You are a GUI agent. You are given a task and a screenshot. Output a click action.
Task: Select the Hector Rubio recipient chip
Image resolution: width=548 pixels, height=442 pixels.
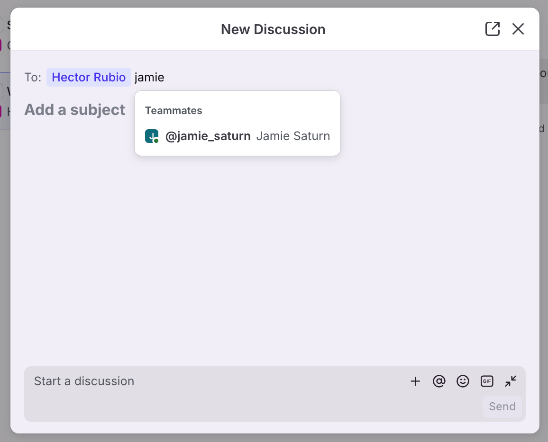(x=89, y=77)
